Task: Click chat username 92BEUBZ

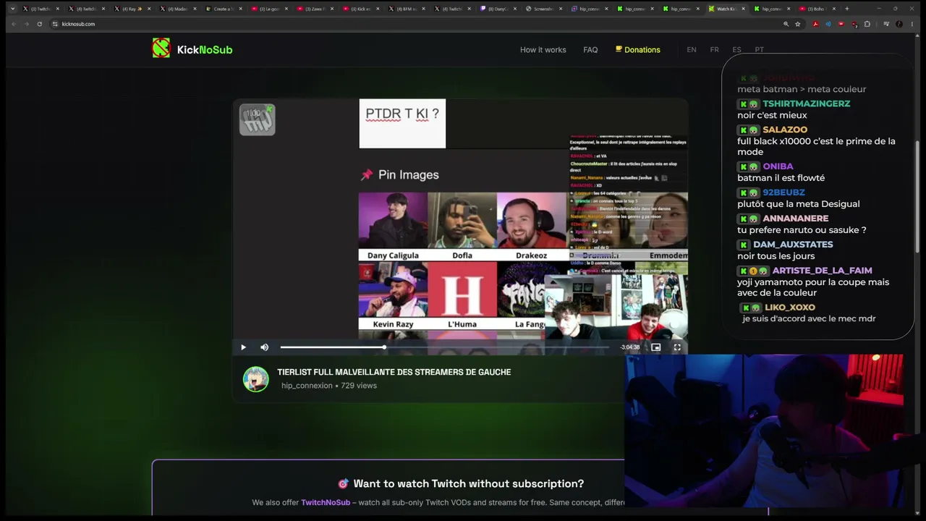Action: (x=783, y=192)
